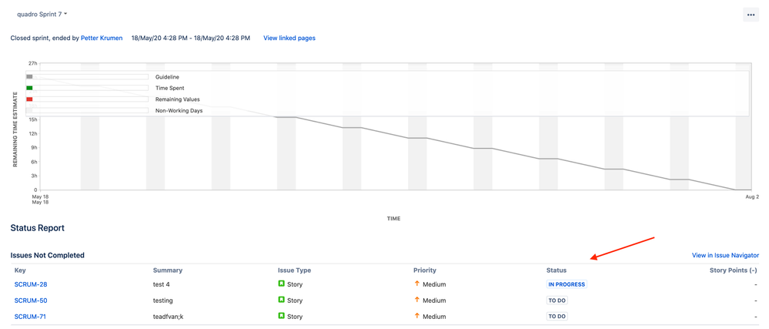Screen dimensions: 769x329
Task: Open the quadro Sprint 7 dropdown
Action: [x=42, y=14]
